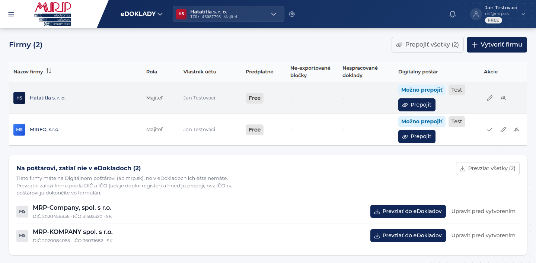The width and height of the screenshot is (536, 263).
Task: Click the HS avatar in Hatatitla row
Action: pos(19,98)
